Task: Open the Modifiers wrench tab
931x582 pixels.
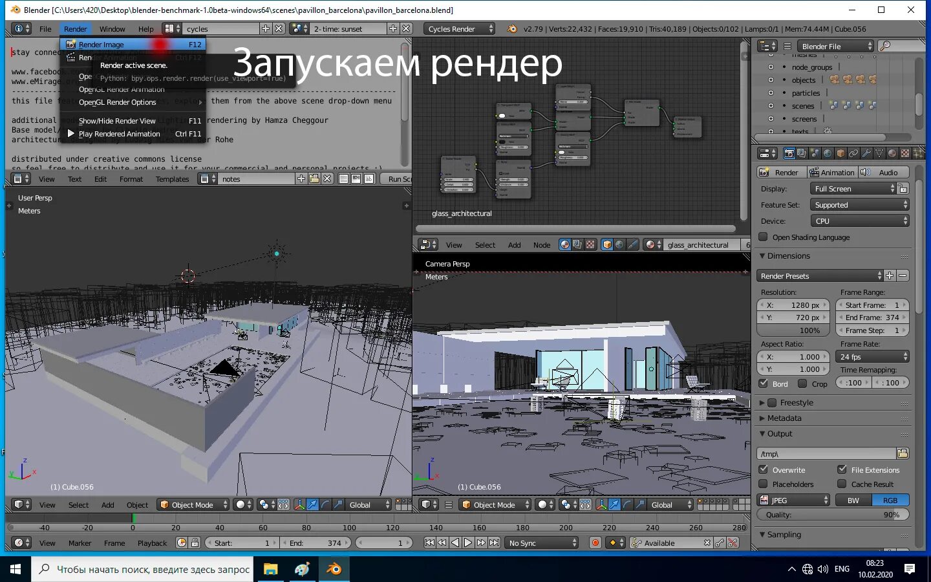Action: (866, 153)
